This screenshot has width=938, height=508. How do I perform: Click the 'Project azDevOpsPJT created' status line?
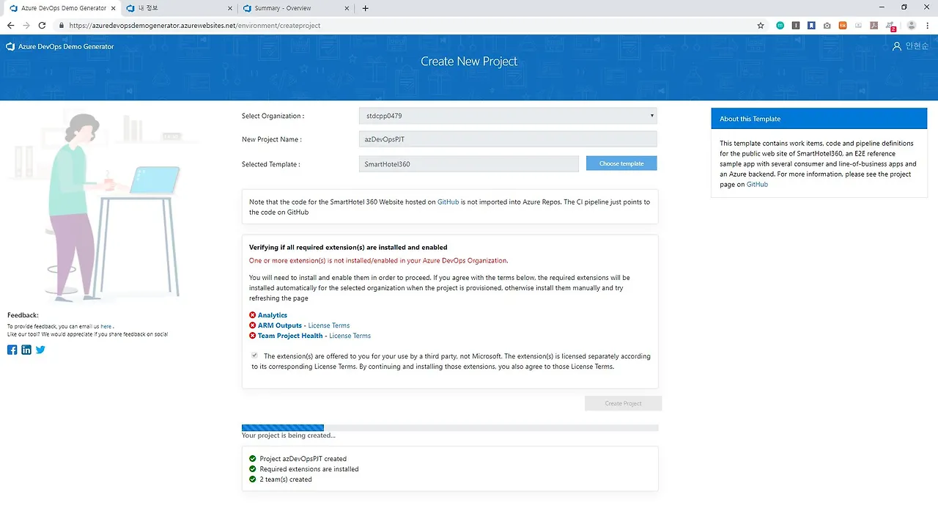[303, 459]
